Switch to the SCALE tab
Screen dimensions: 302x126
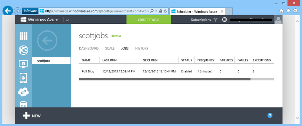click(x=110, y=48)
